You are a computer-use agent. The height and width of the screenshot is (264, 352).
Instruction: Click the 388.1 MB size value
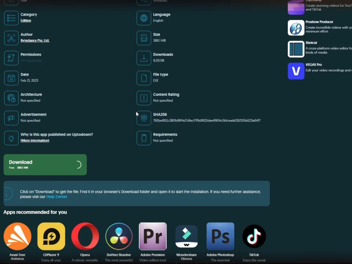click(x=159, y=41)
